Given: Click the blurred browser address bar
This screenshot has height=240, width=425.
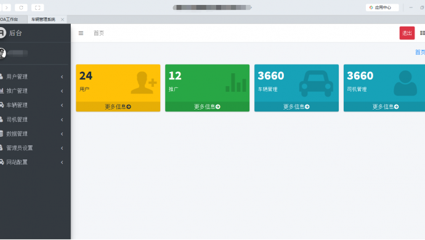Looking at the screenshot, I should (x=212, y=7).
